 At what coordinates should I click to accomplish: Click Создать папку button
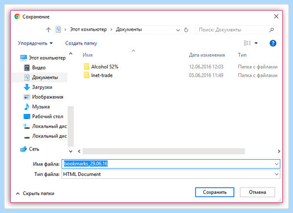[81, 43]
